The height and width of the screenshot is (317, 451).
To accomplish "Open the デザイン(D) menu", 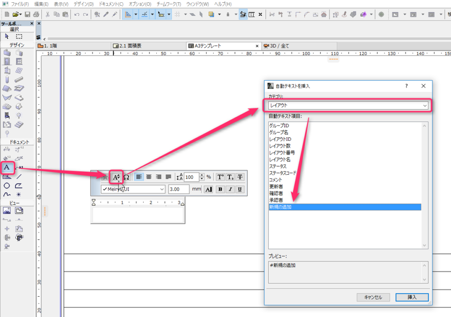I will coord(84,4).
